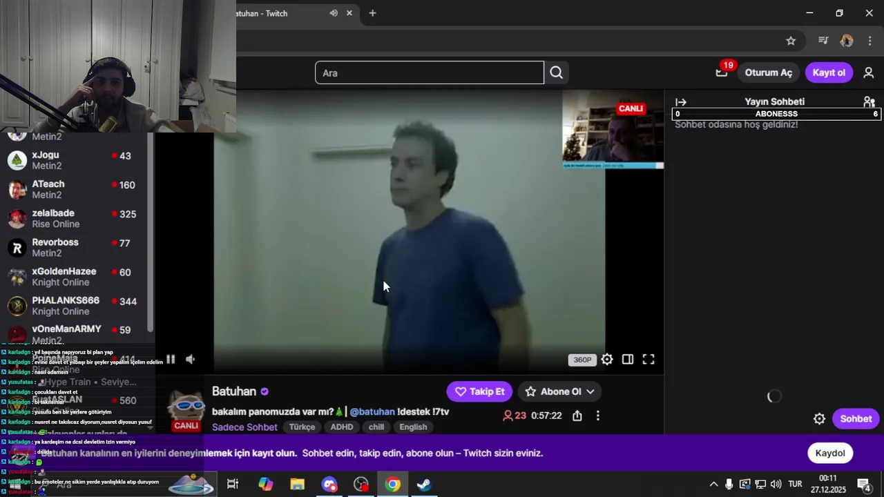Open the chat community users icon
884x497 pixels.
coord(869,101)
